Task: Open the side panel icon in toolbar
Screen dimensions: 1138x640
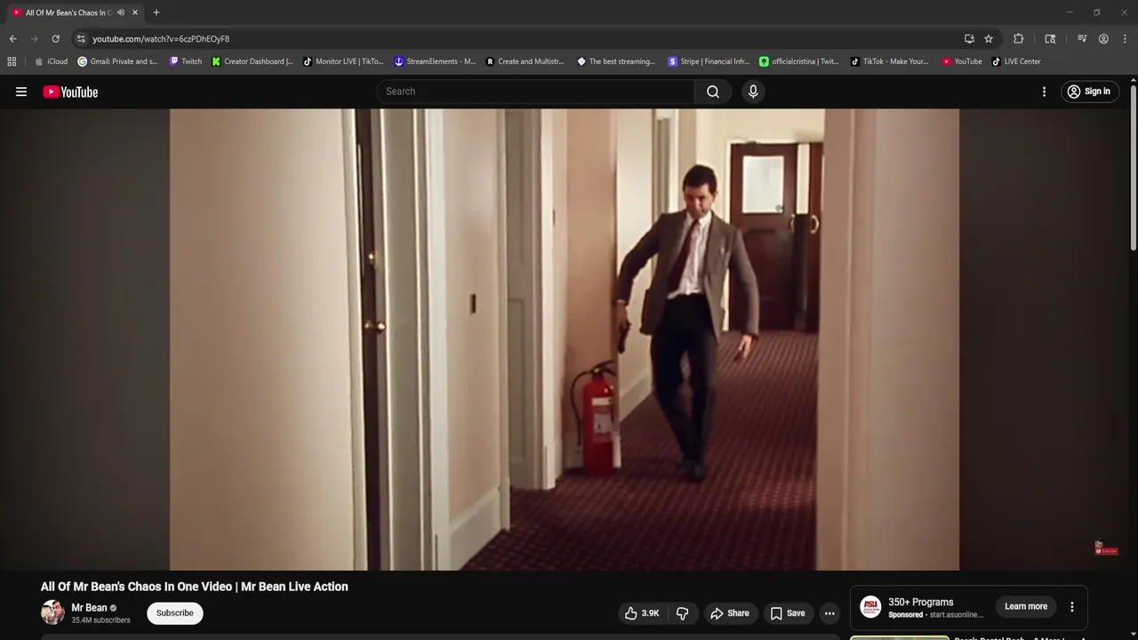Action: tap(1050, 39)
